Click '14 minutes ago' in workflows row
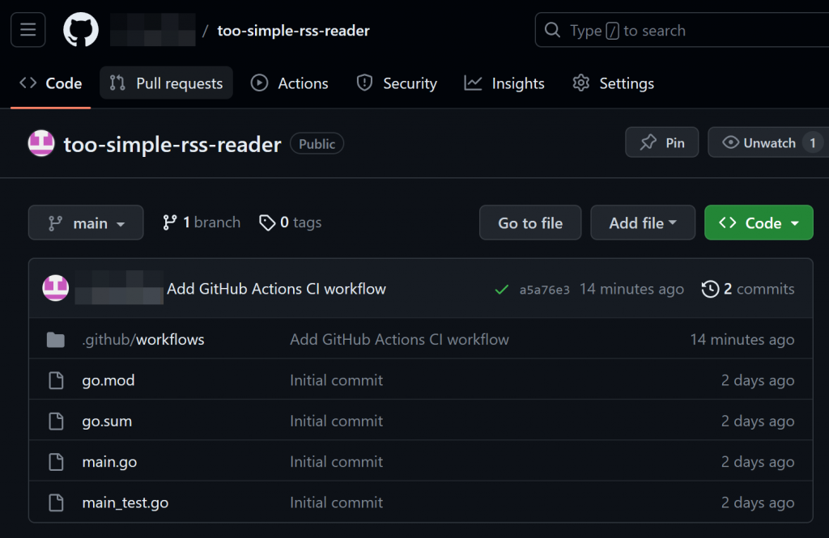The height and width of the screenshot is (538, 829). pos(742,339)
